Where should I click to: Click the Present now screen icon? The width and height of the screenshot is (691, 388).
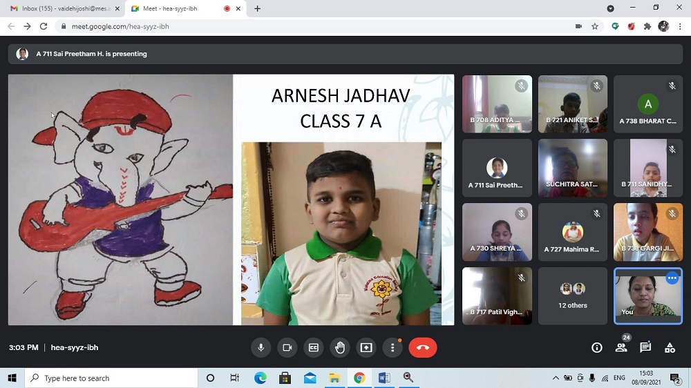(366, 348)
